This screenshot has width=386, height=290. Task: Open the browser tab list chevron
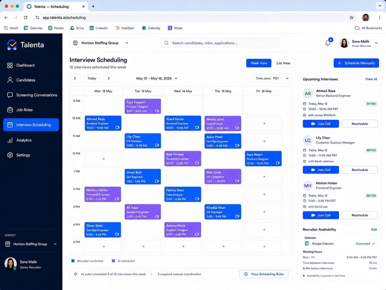point(380,6)
